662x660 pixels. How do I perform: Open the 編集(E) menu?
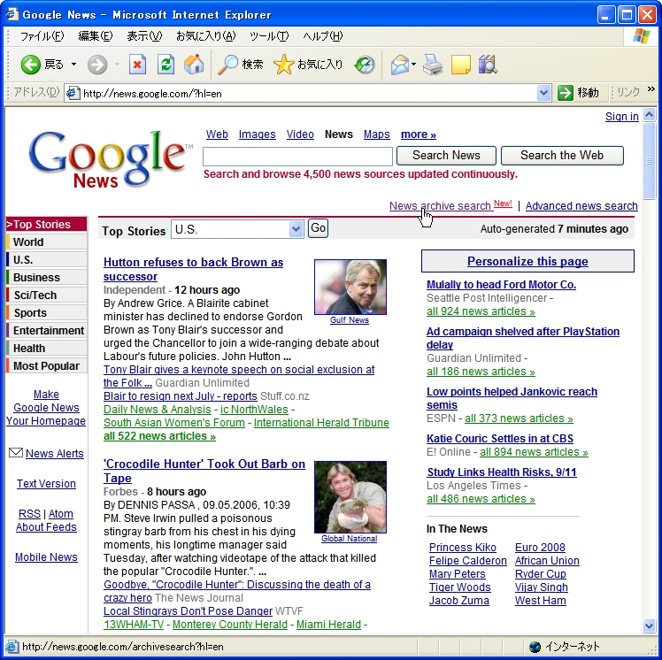pos(95,36)
